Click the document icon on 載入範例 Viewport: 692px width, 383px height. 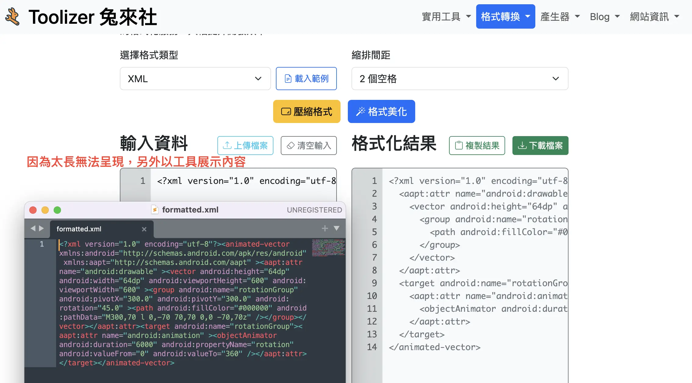point(288,79)
